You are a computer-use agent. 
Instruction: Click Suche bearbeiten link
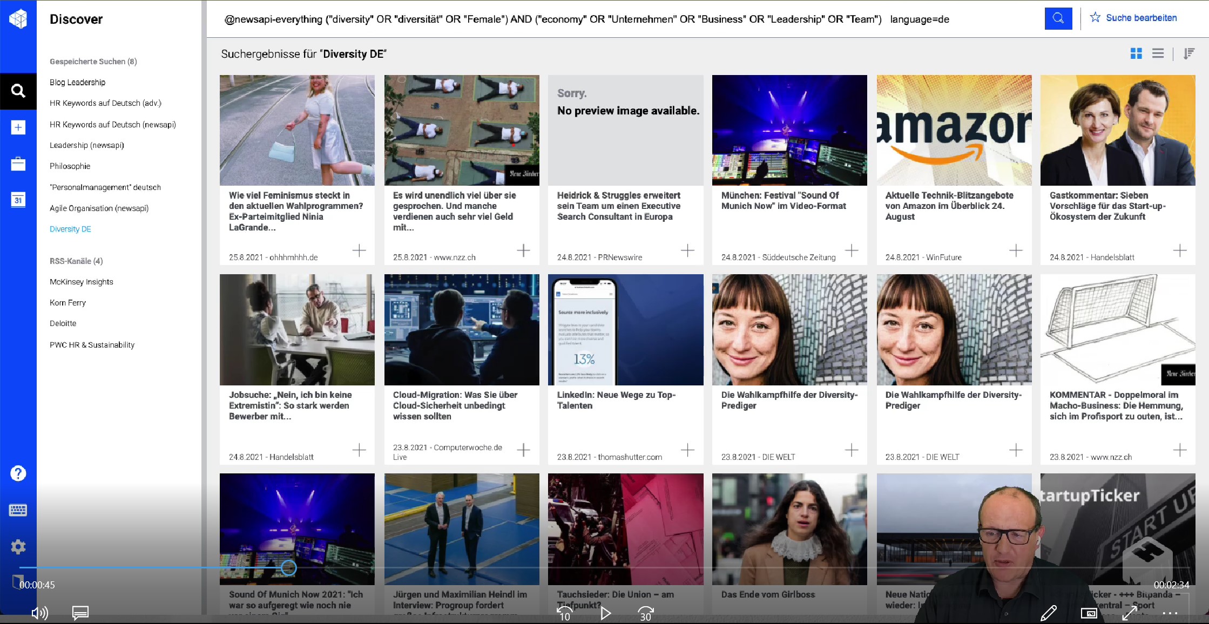(1142, 18)
